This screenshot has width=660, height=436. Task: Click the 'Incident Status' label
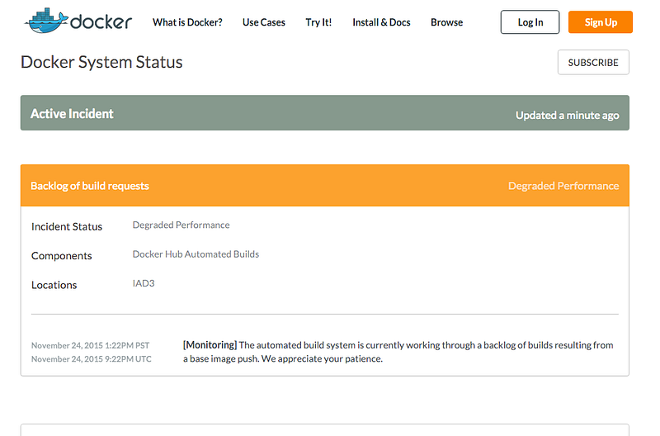(67, 226)
